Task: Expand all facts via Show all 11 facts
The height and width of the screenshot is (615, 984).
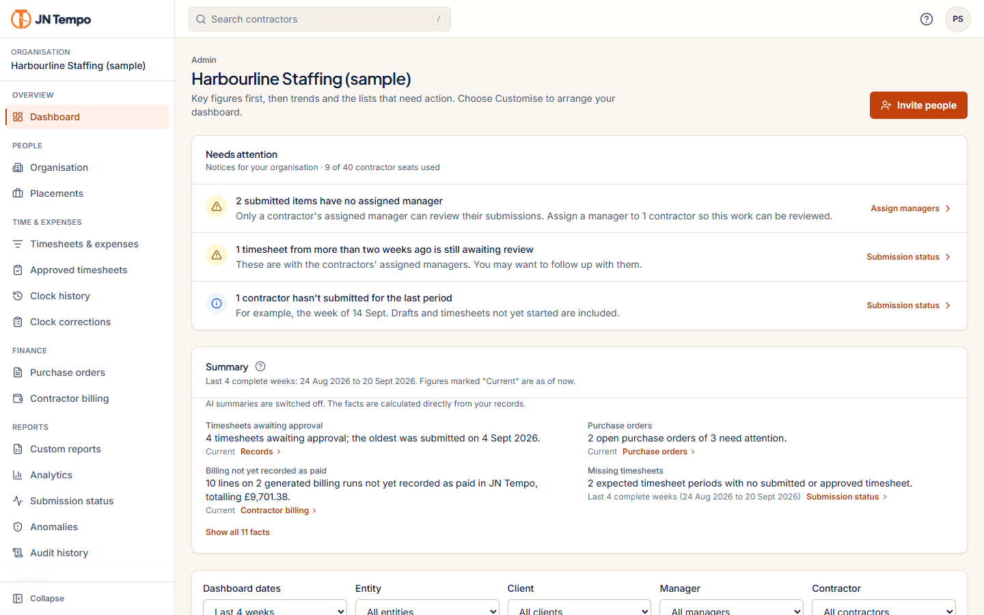Action: coord(238,532)
